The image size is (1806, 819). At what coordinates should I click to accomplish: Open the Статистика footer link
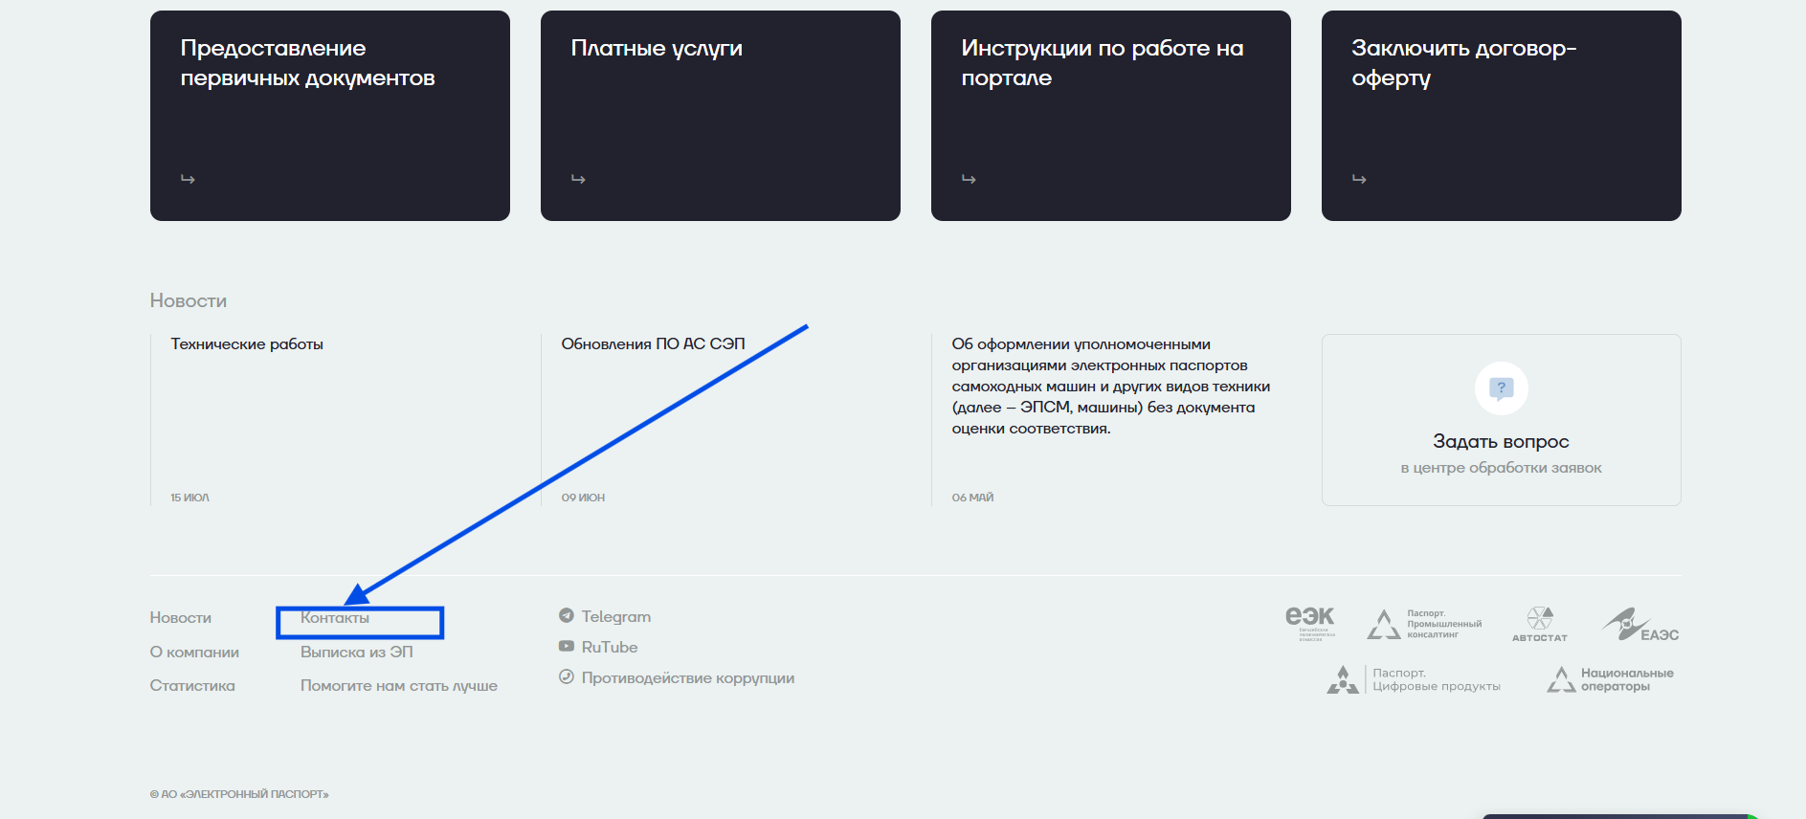click(192, 686)
